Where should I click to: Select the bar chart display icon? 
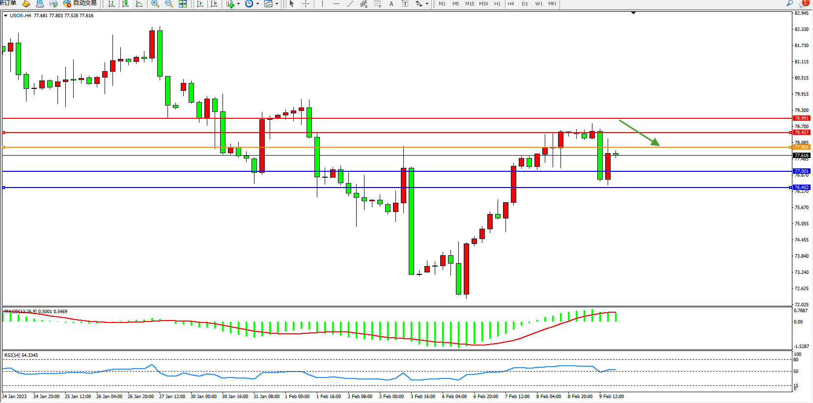tap(112, 4)
